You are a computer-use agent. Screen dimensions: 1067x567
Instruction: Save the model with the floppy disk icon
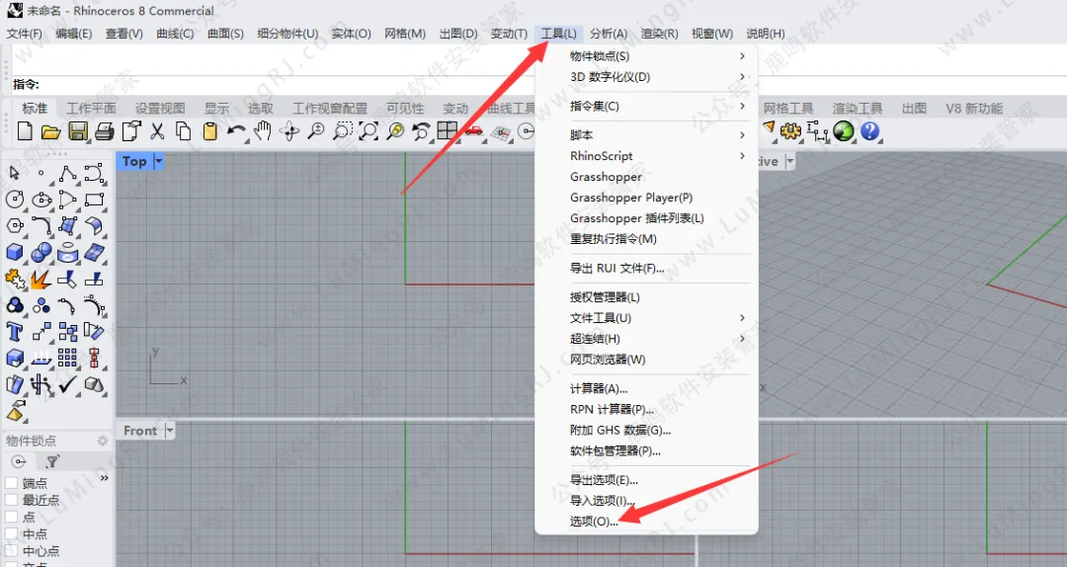(x=78, y=131)
